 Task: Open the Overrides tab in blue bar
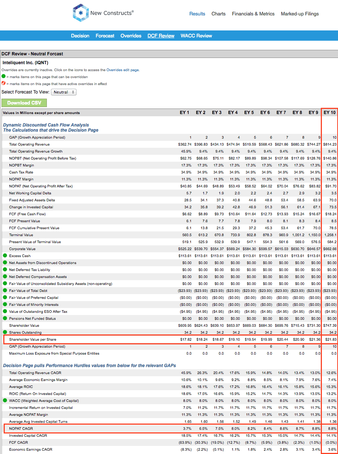(131, 36)
